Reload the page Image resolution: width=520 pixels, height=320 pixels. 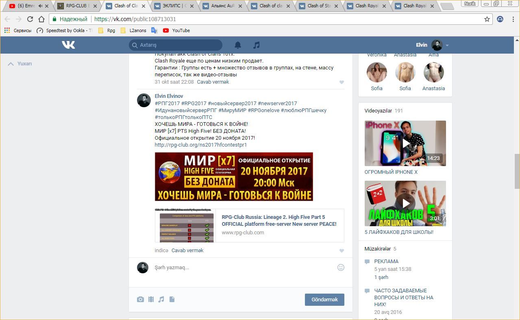[30, 19]
